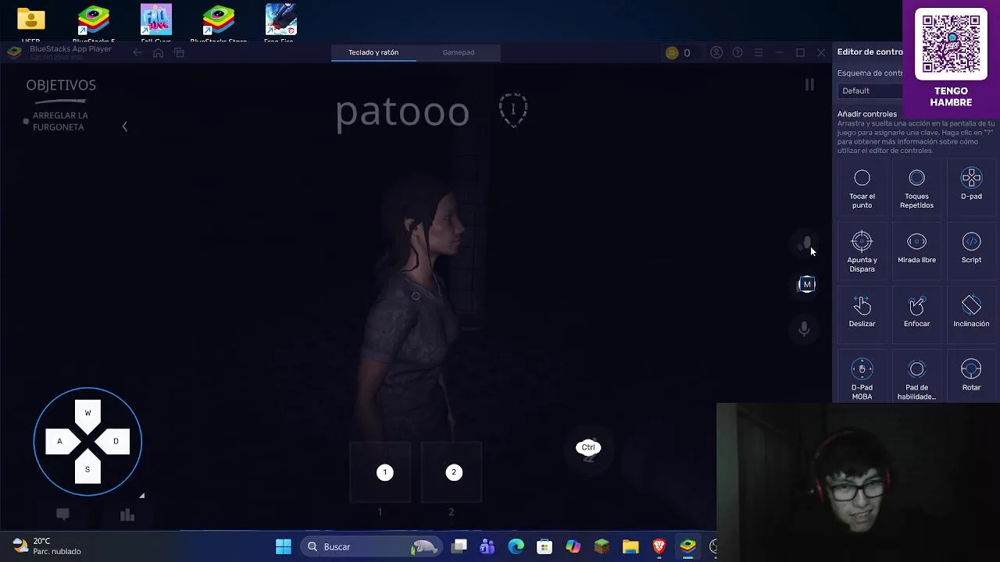
Task: Open the Windows Start menu
Action: tap(284, 546)
